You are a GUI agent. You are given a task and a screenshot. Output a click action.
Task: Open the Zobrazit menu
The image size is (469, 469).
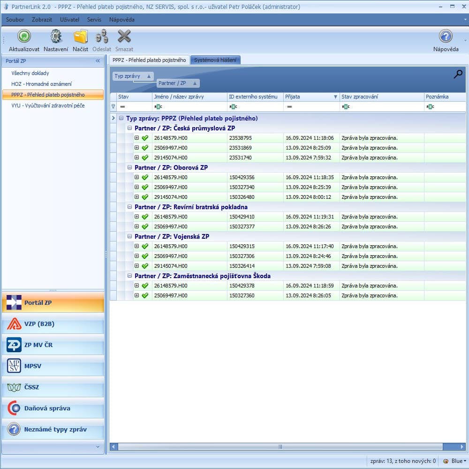click(42, 20)
